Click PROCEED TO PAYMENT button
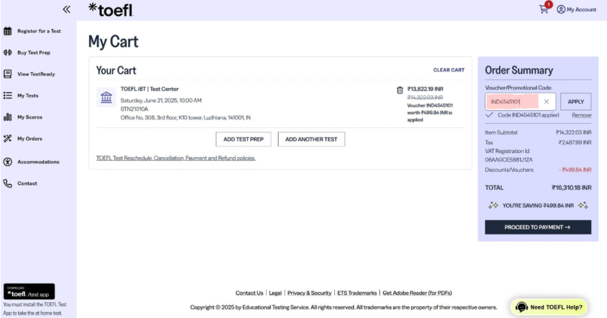Screen dimensions: 607x318 coord(538,227)
